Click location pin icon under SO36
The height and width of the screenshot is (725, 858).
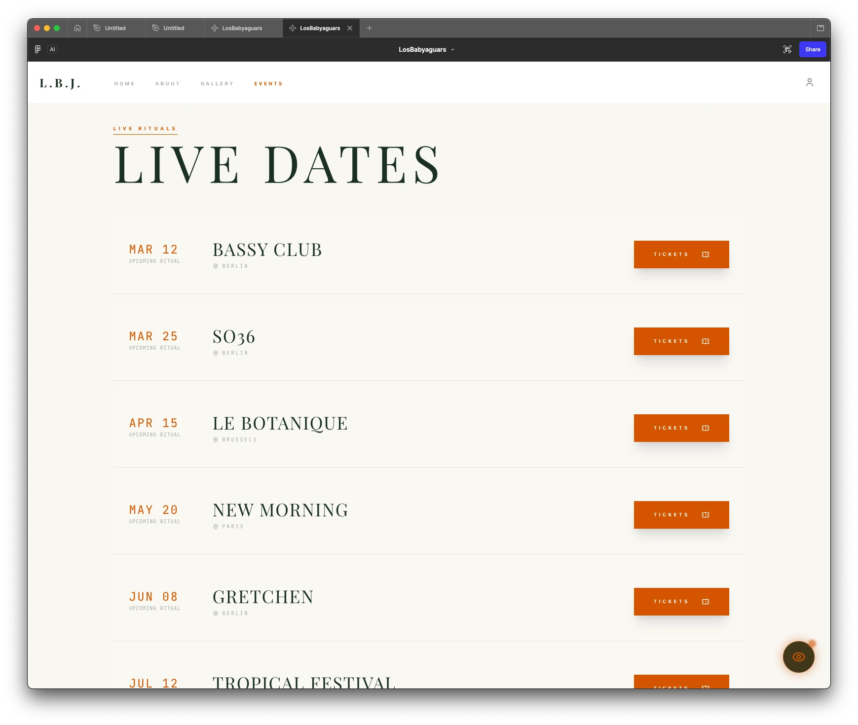point(216,353)
